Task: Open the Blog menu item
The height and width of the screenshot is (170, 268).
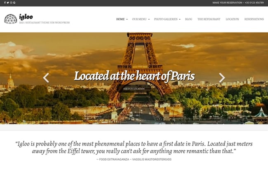Action: [189, 19]
